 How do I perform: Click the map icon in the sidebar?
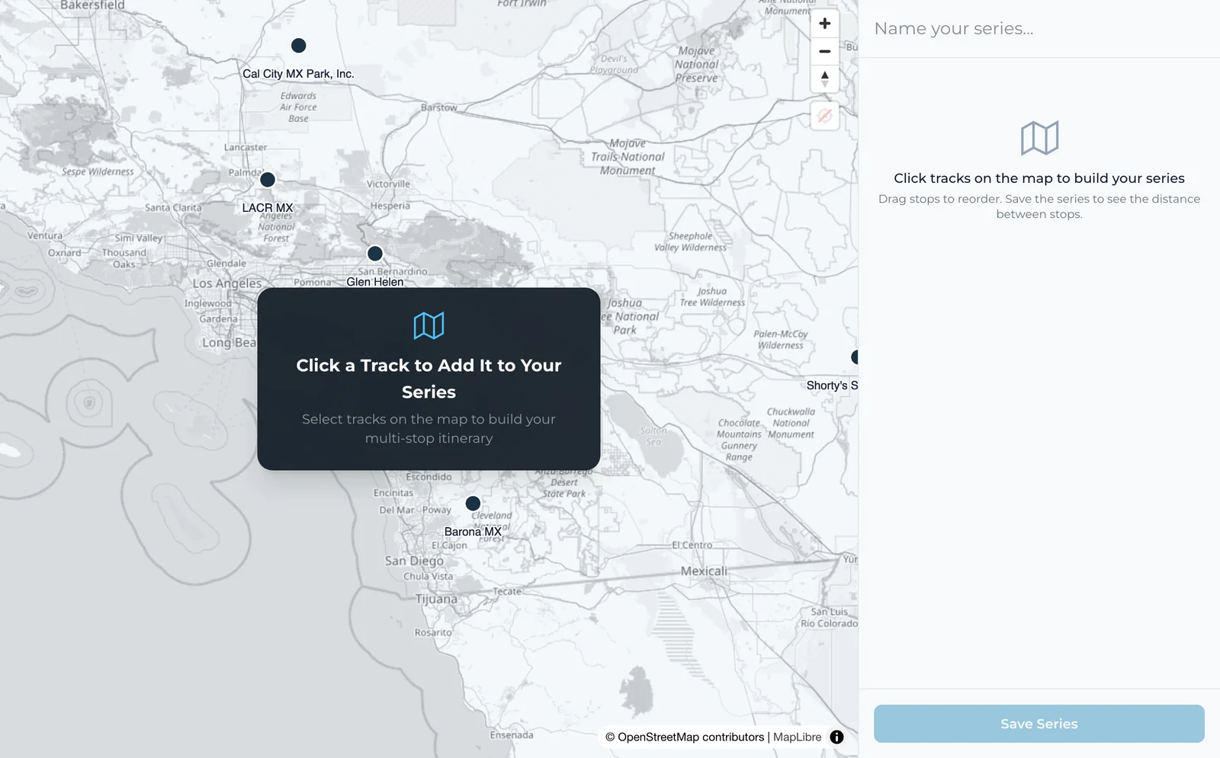pyautogui.click(x=1039, y=138)
